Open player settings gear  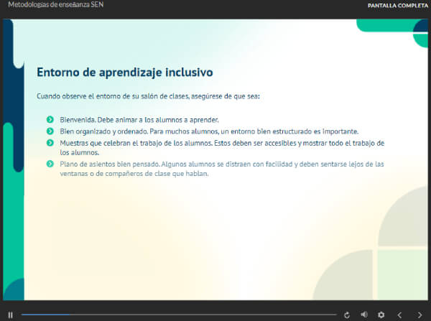pos(381,315)
